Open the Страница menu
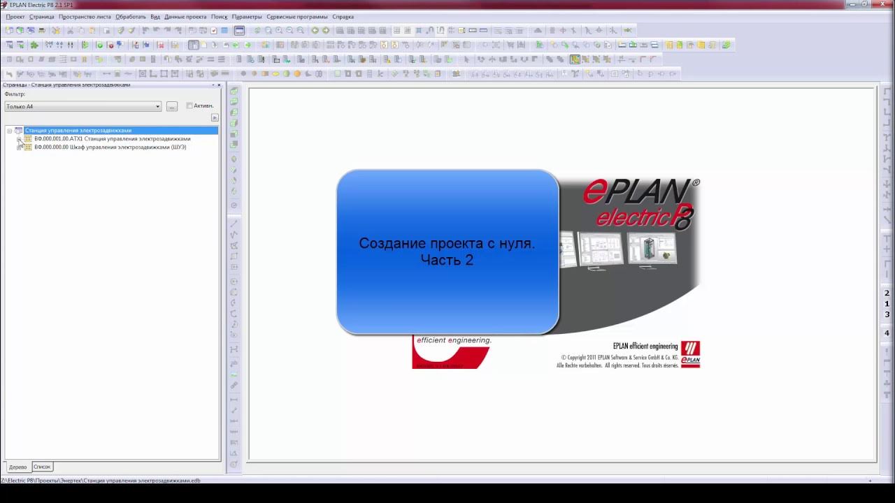The width and height of the screenshot is (895, 503). point(42,17)
